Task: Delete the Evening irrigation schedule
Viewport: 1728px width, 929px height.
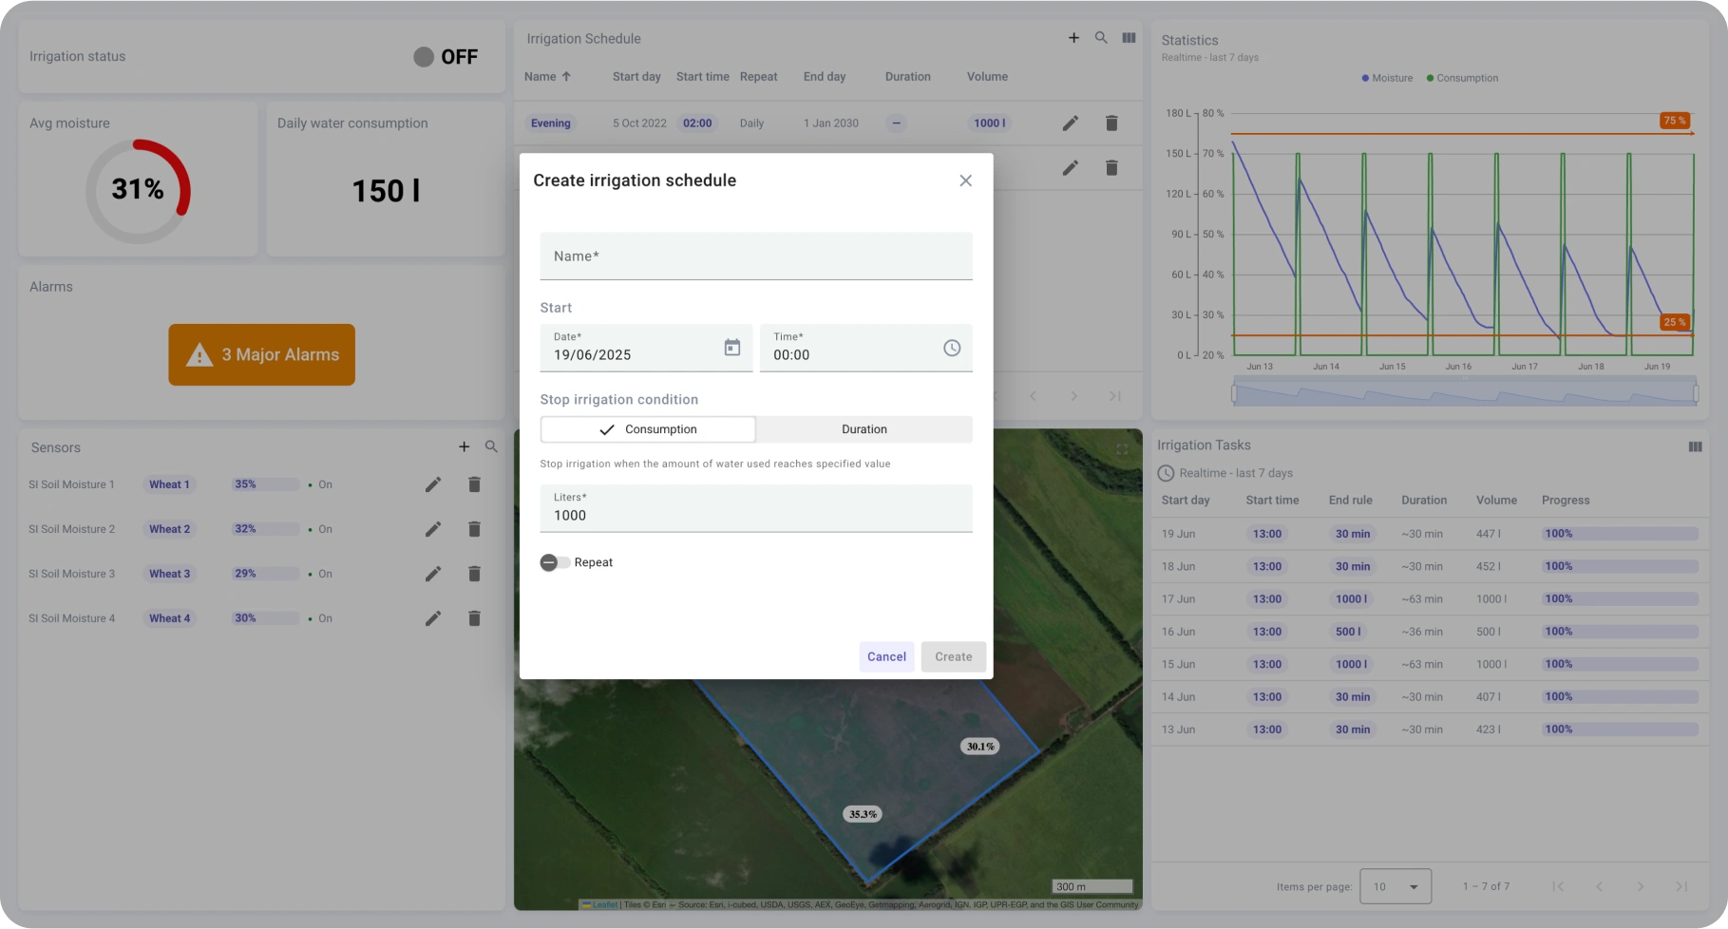Action: tap(1111, 123)
